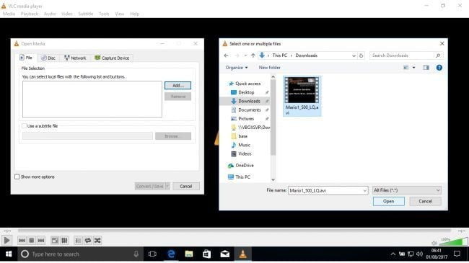Click the Add... button in Open Media
Viewport: 469px width, 263px height.
pos(177,86)
